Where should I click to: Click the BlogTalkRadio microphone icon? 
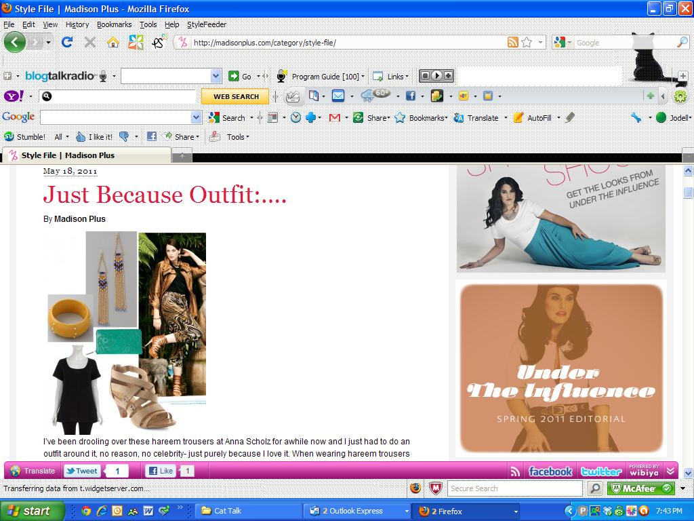click(x=103, y=76)
